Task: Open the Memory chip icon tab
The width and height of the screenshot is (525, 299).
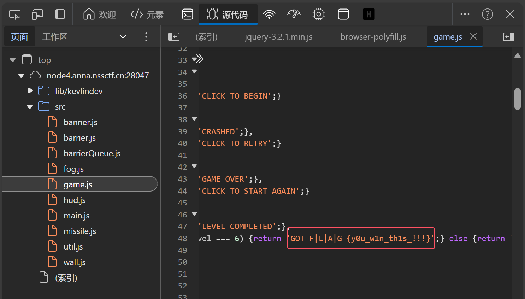Action: [x=319, y=14]
